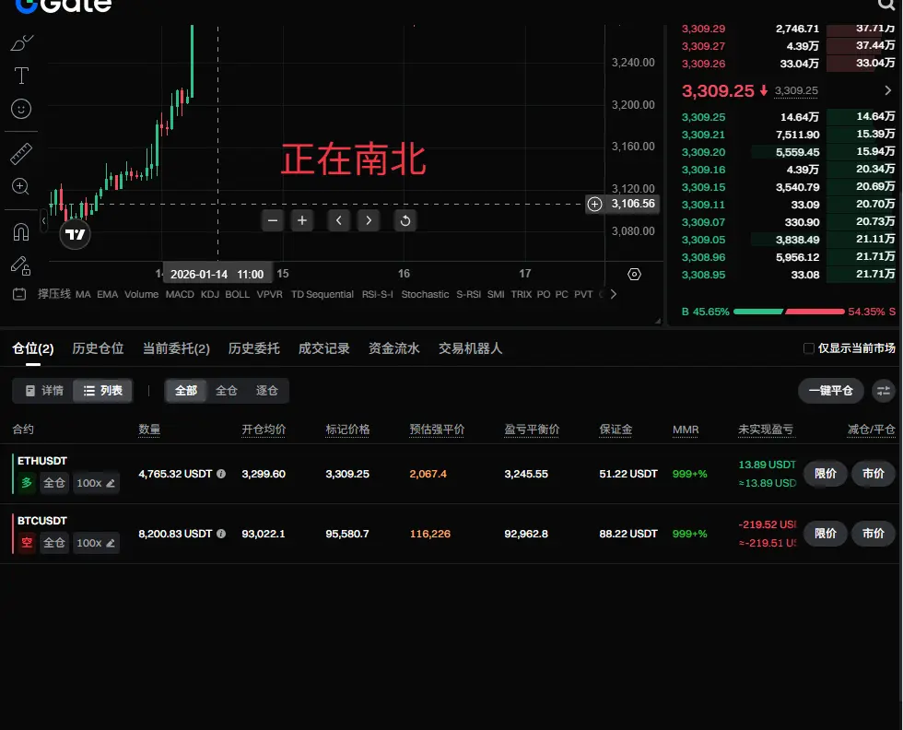Activate the zoom-in magnifier tool
903x730 pixels.
(20, 186)
